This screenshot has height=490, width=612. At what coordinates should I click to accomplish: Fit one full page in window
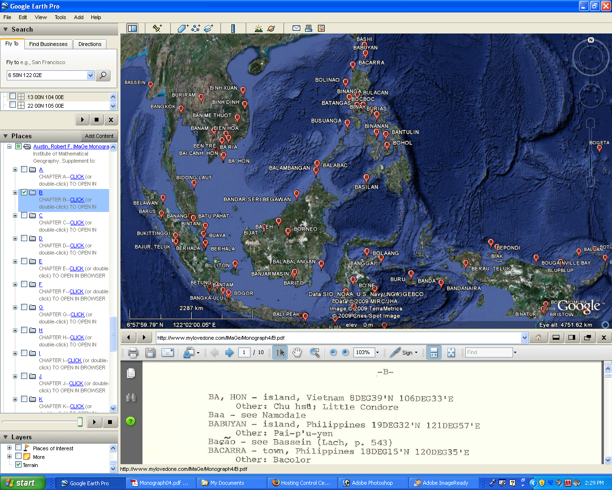[x=451, y=353]
